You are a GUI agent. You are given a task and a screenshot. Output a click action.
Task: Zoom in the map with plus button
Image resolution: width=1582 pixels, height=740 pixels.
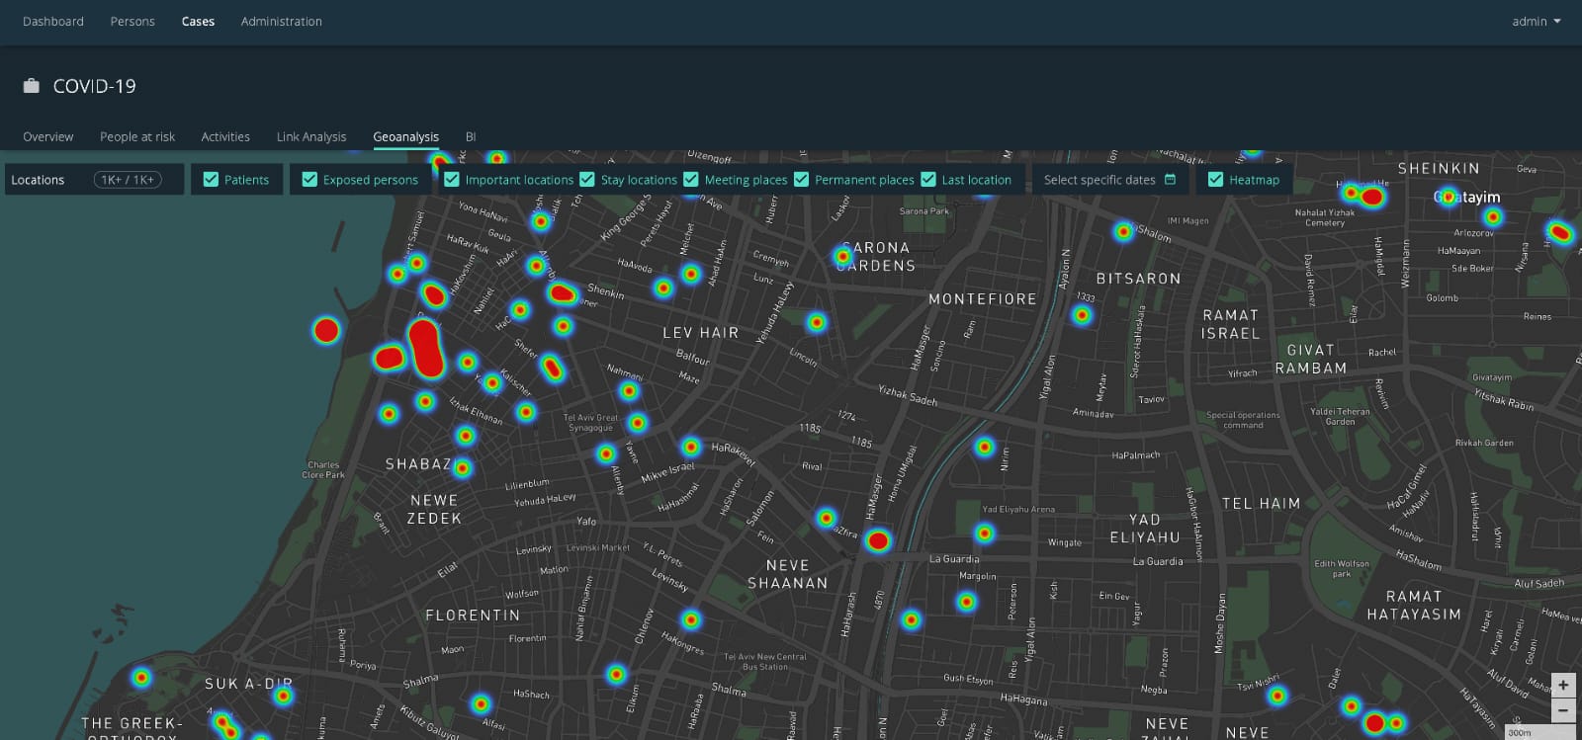tap(1563, 685)
